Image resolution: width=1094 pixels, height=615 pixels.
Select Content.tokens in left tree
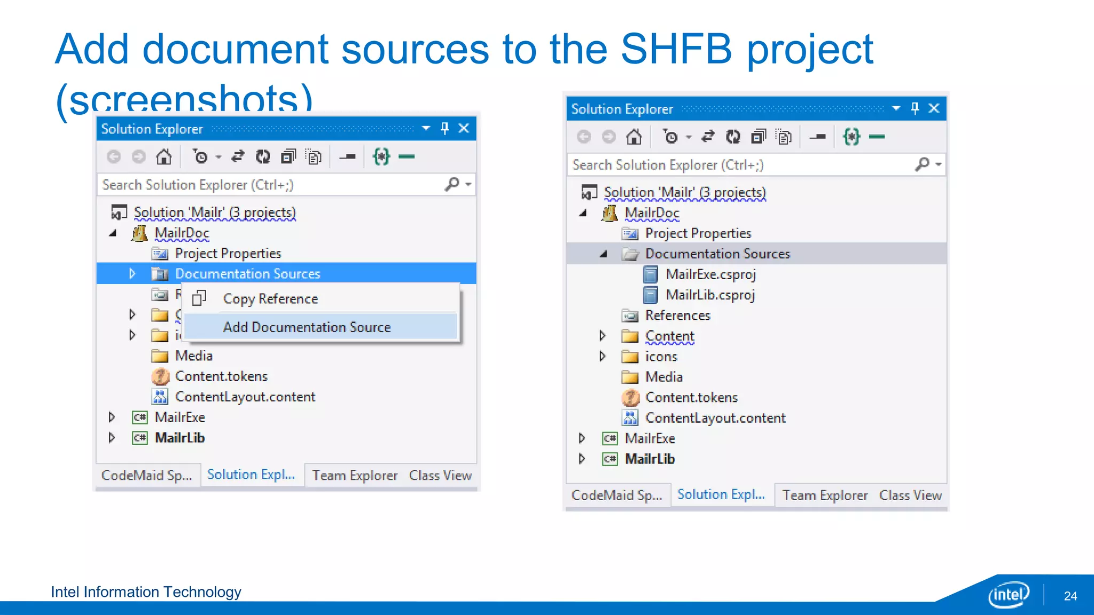click(221, 376)
